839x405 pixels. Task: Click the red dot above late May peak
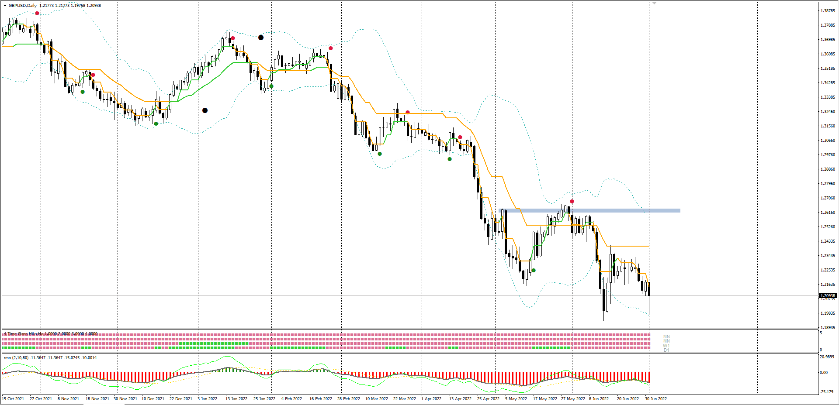click(x=572, y=202)
